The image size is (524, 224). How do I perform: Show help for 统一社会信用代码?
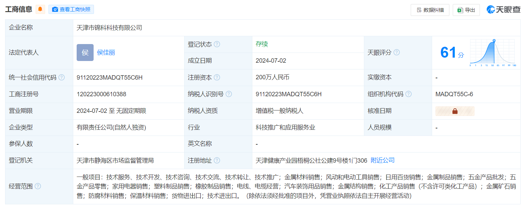(61, 78)
